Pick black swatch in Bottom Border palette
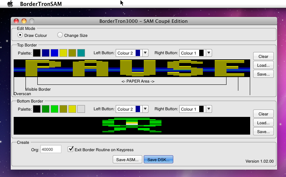 point(37,109)
